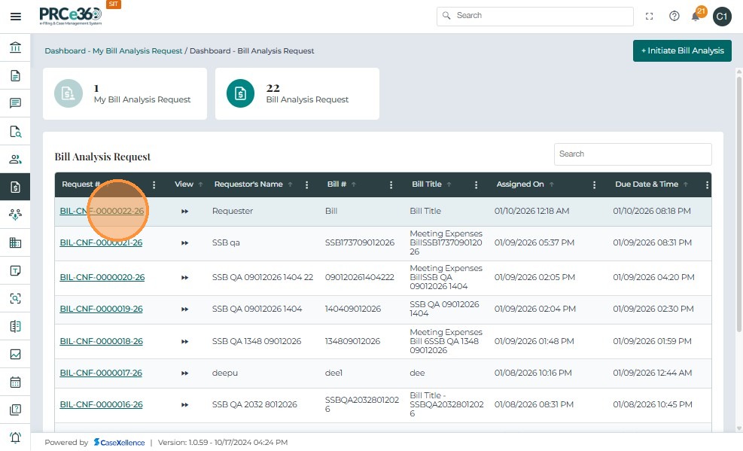This screenshot has height=451, width=743.
Task: Click Initiate Bill Analysis button
Action: pyautogui.click(x=682, y=50)
